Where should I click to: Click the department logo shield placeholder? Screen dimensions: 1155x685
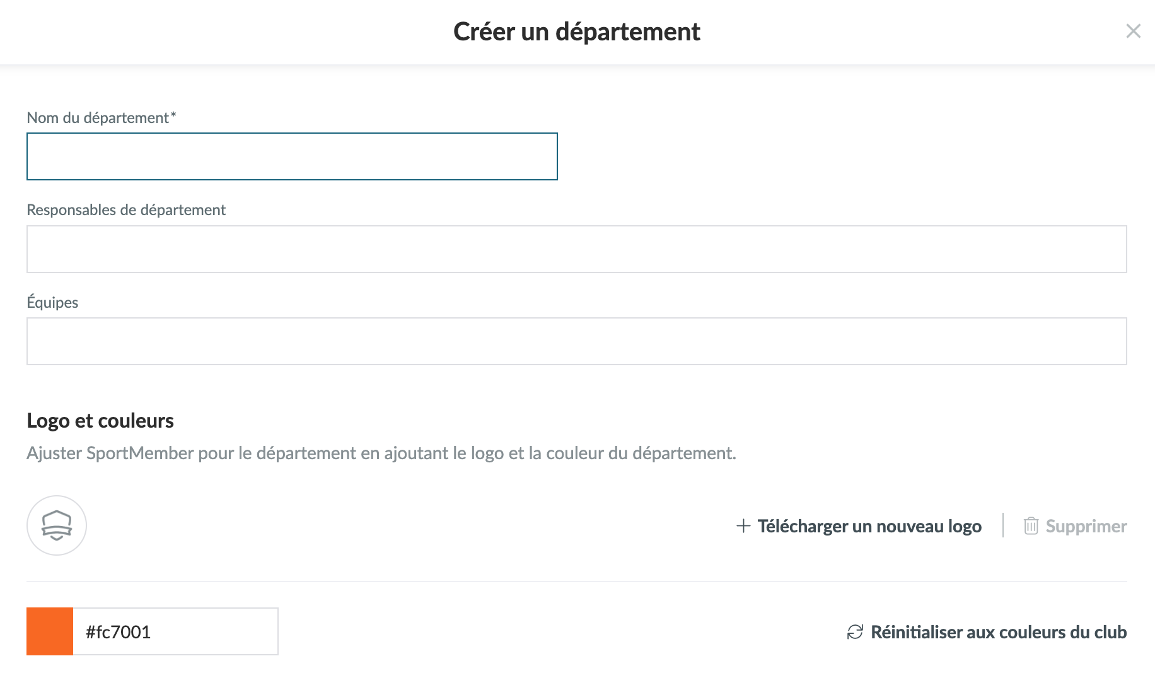tap(57, 525)
